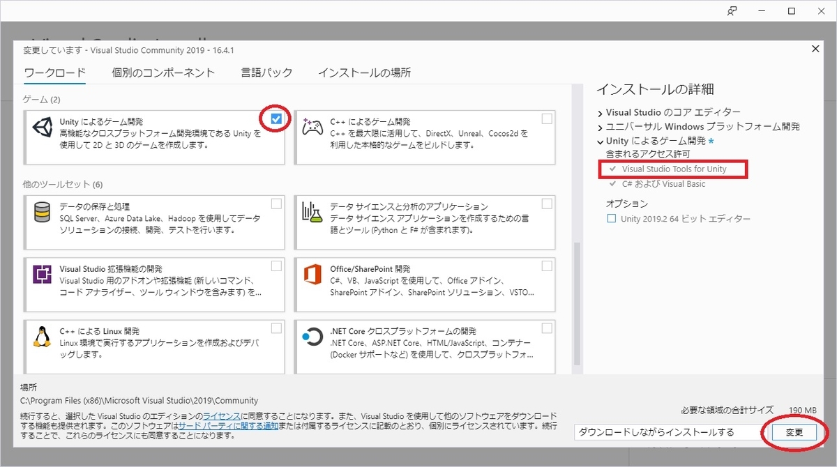Click the .NET Core workload icon
The width and height of the screenshot is (837, 467).
tap(311, 337)
